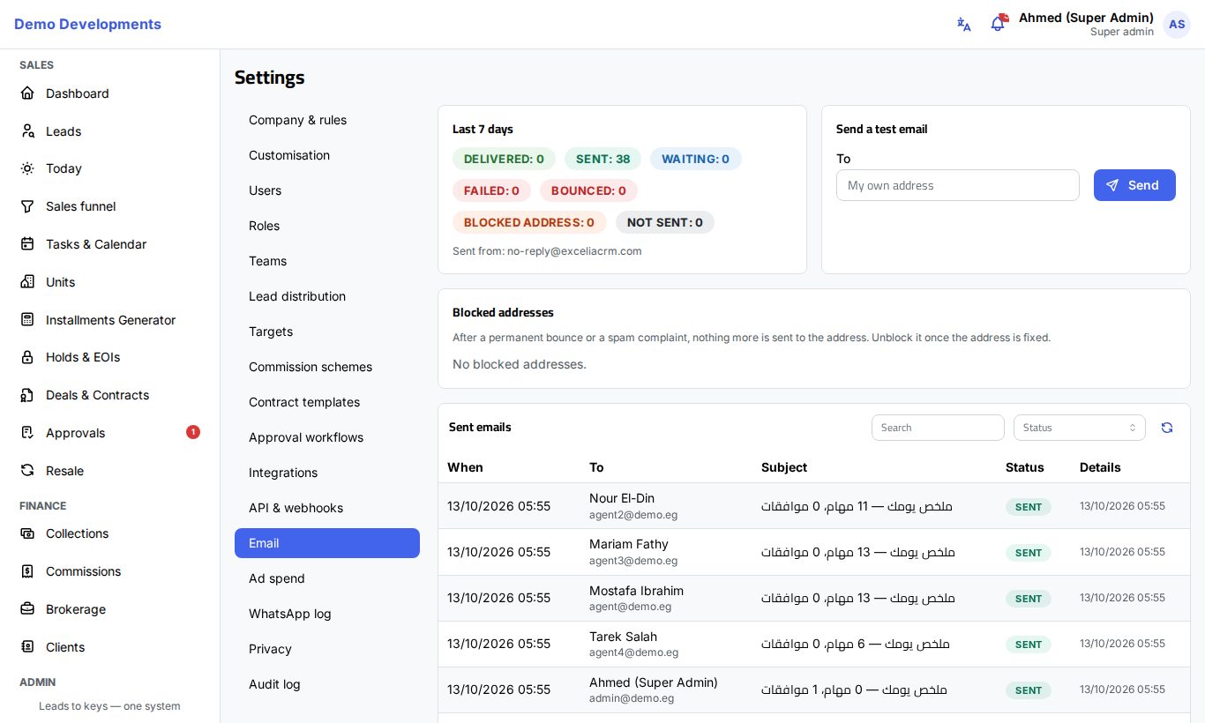Send the test email

(1134, 185)
